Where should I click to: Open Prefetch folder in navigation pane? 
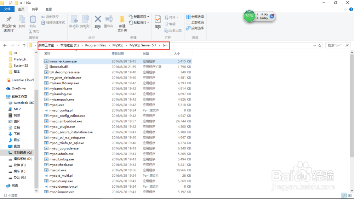17,59
